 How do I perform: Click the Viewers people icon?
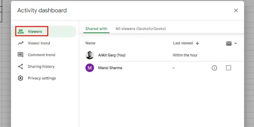tap(21, 31)
